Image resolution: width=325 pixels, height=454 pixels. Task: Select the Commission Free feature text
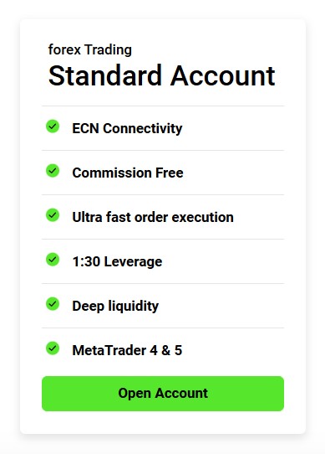[128, 173]
